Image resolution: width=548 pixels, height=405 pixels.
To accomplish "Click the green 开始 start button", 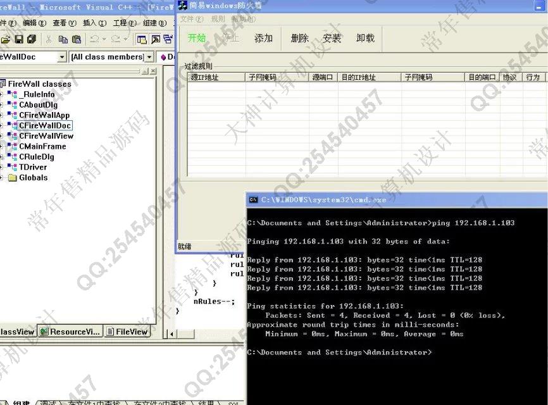I will click(x=196, y=38).
